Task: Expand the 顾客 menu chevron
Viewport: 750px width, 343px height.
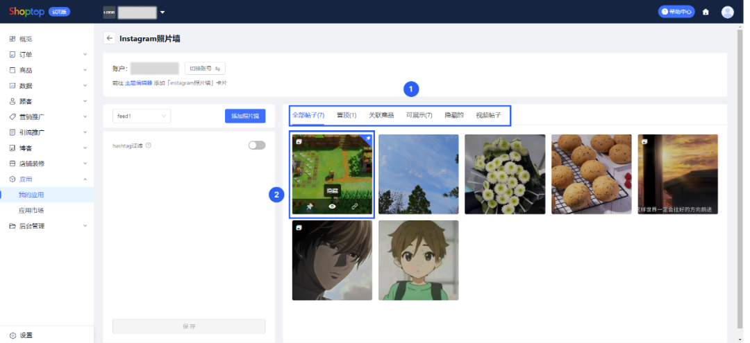Action: pos(85,101)
